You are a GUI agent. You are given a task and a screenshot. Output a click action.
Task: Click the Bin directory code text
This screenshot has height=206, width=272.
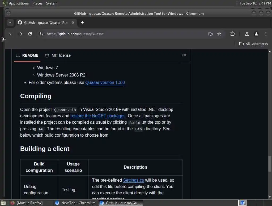138,129
